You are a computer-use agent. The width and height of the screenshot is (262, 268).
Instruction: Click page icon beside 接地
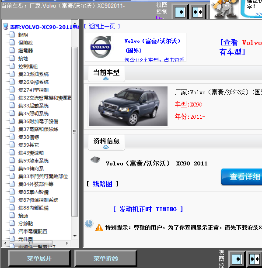point(12,58)
